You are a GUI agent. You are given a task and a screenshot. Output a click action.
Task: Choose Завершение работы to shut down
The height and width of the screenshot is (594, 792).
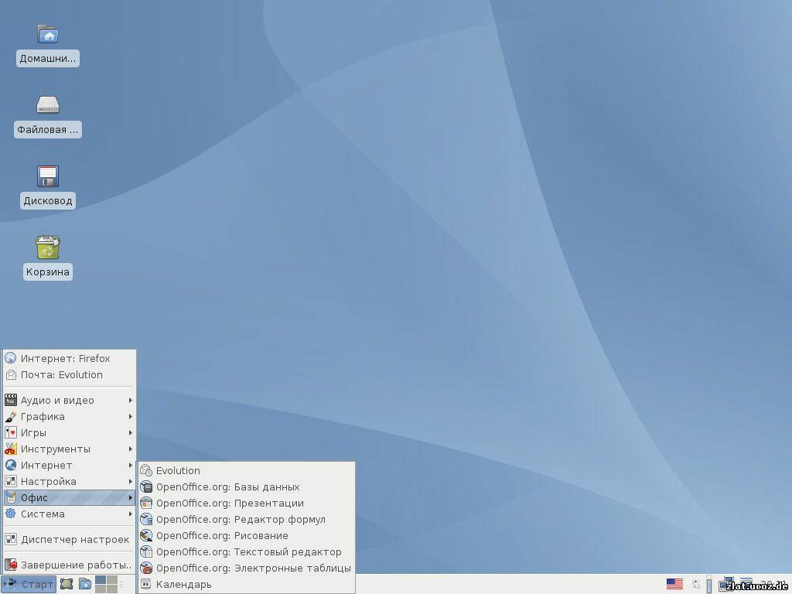69,565
